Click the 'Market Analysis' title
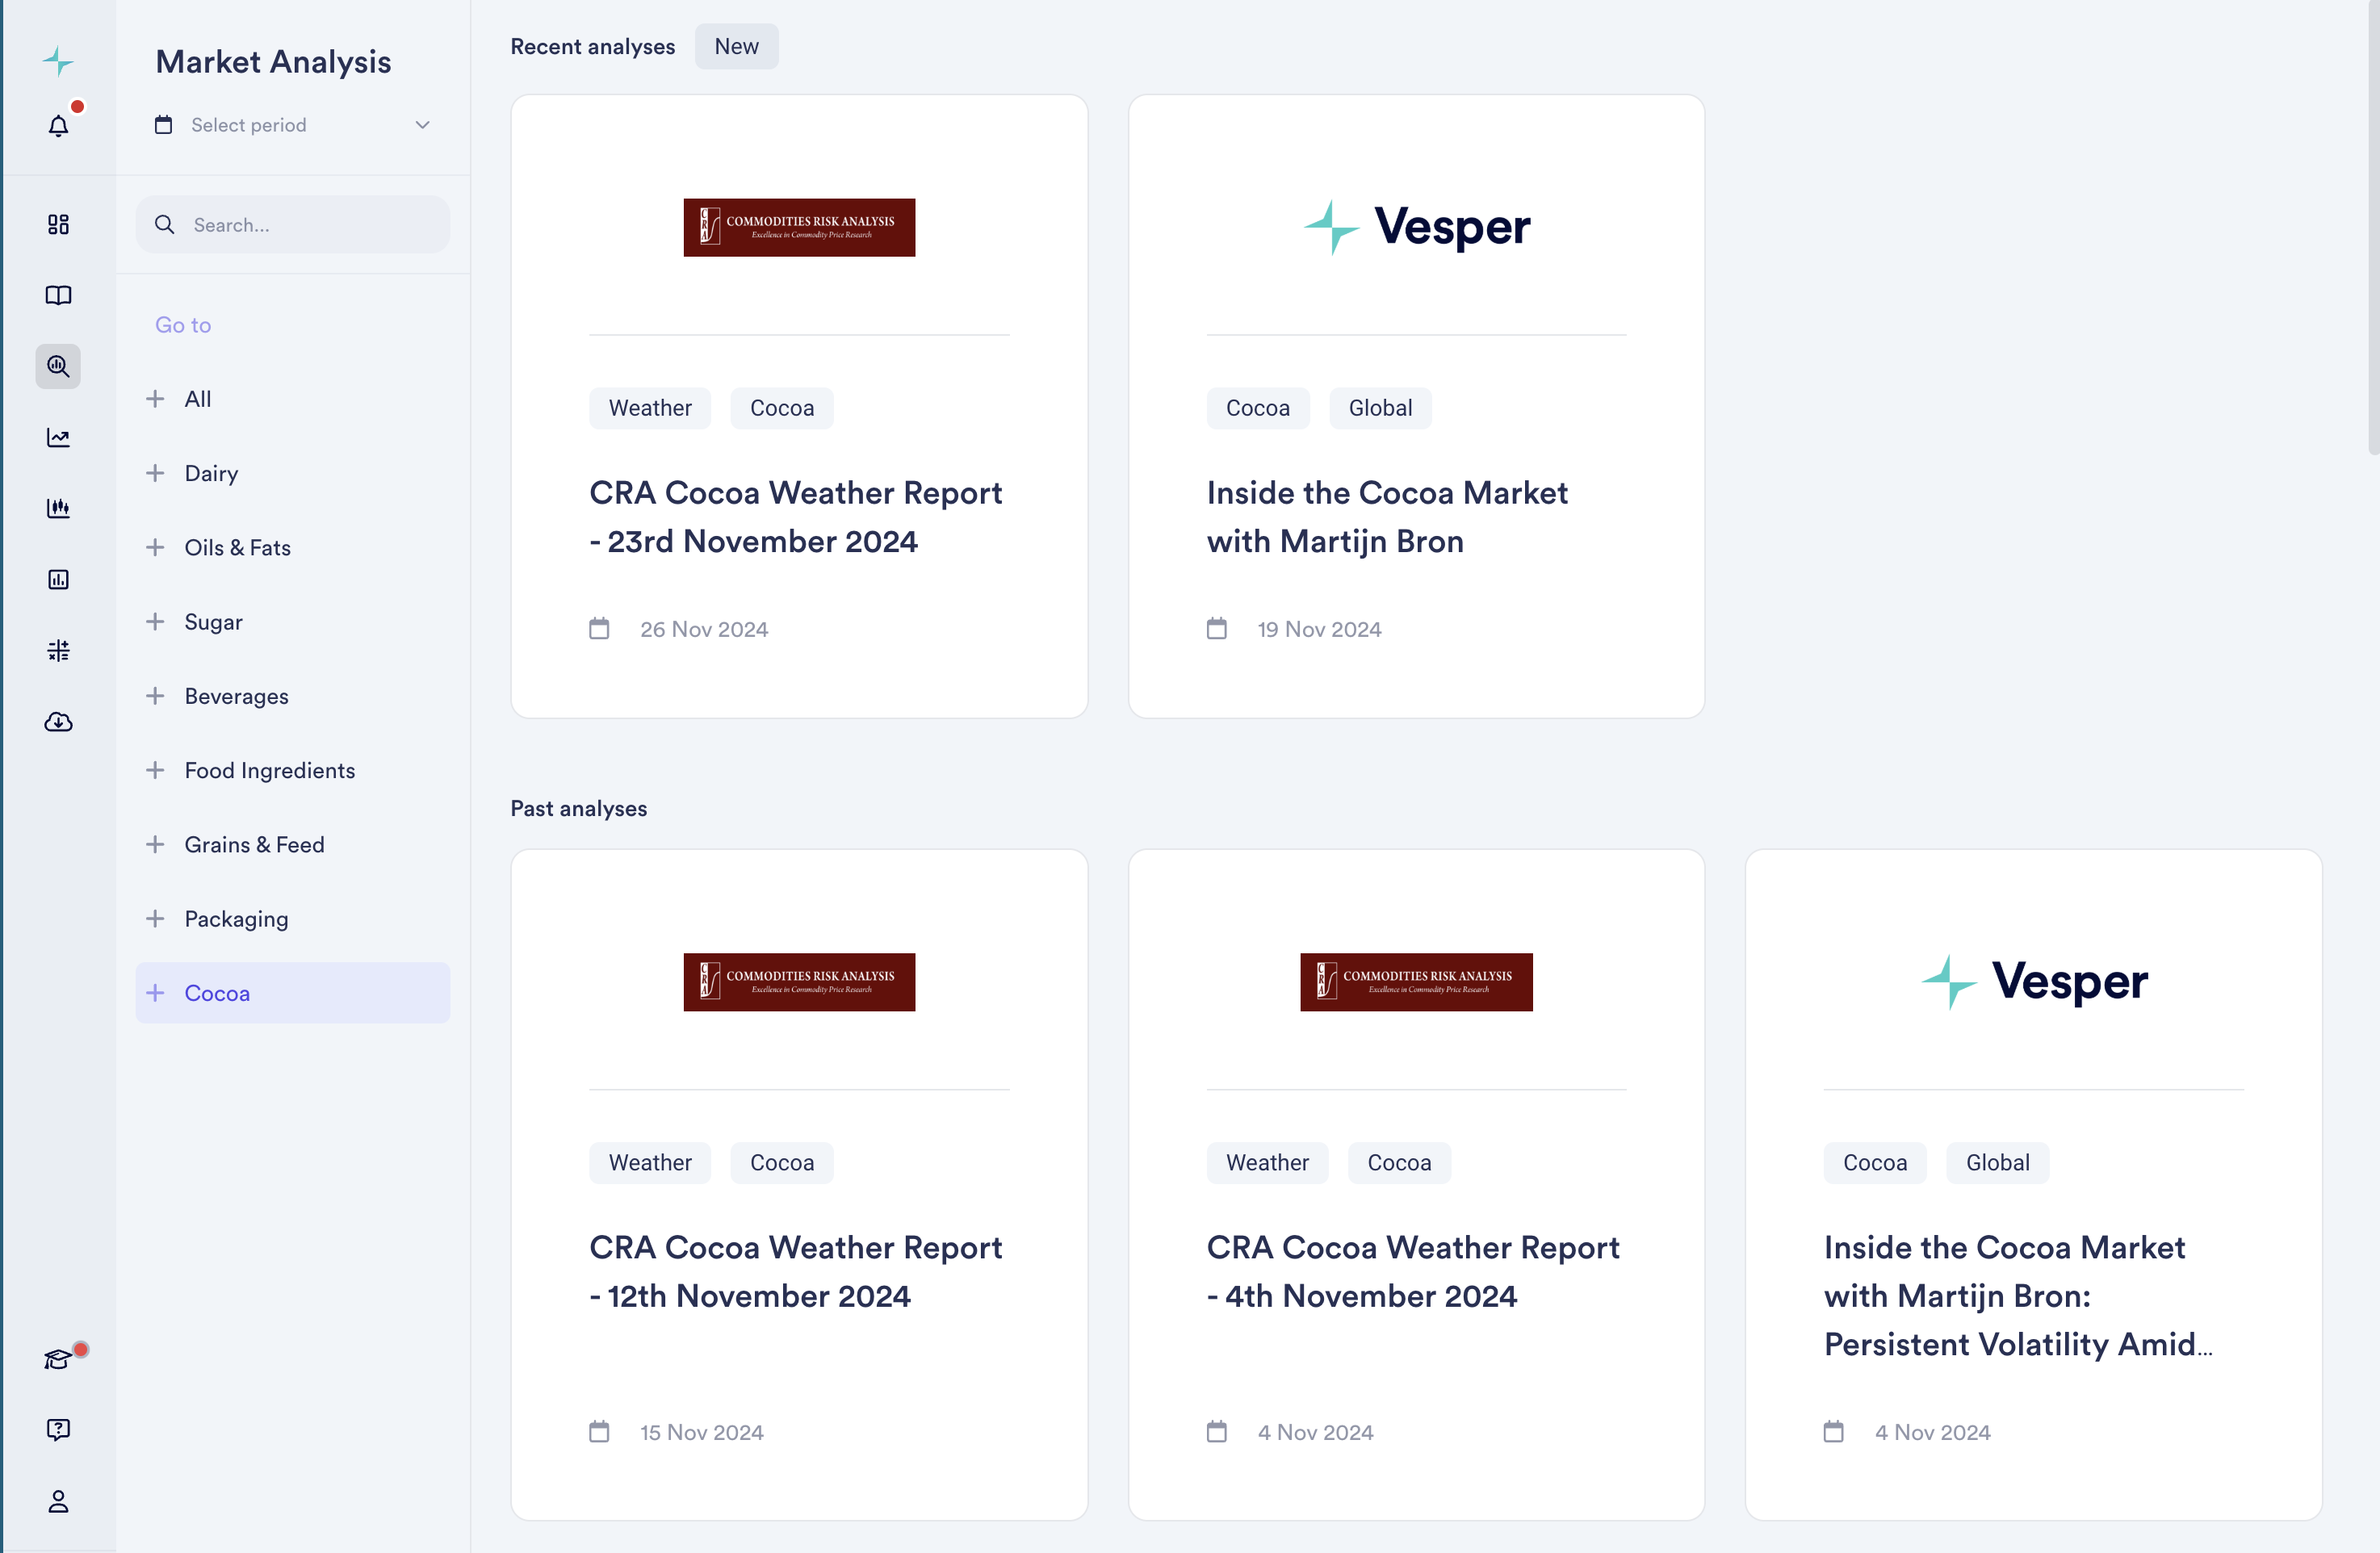The image size is (2380, 1553). (273, 62)
